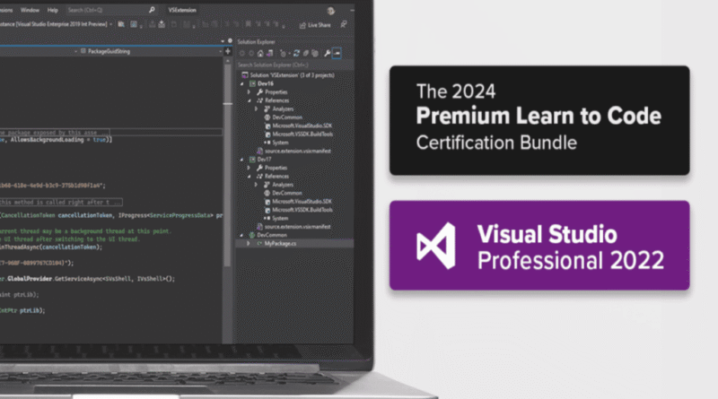Click the VSExtension solution name badge
This screenshot has width=718, height=399.
(x=182, y=10)
